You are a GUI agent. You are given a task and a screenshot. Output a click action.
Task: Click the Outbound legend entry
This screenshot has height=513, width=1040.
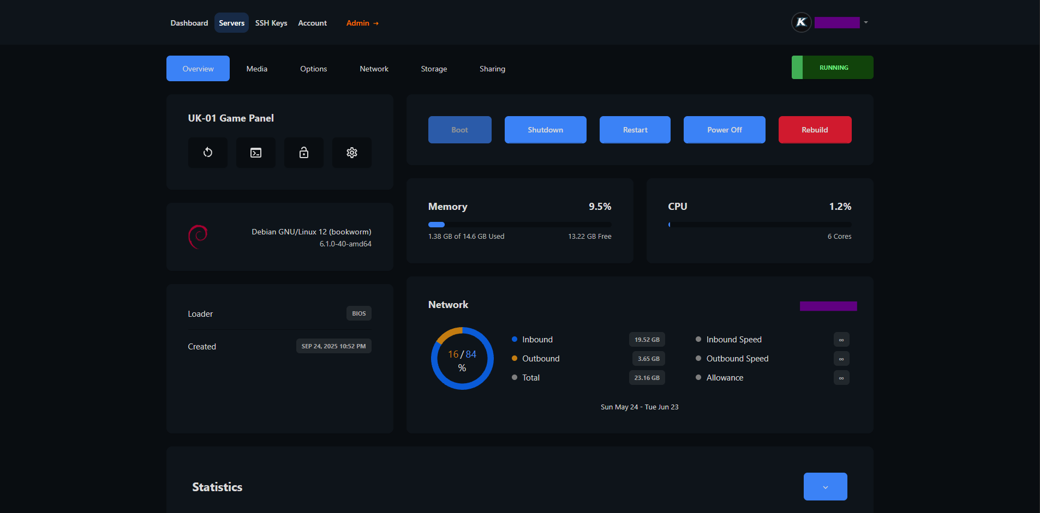pyautogui.click(x=536, y=359)
